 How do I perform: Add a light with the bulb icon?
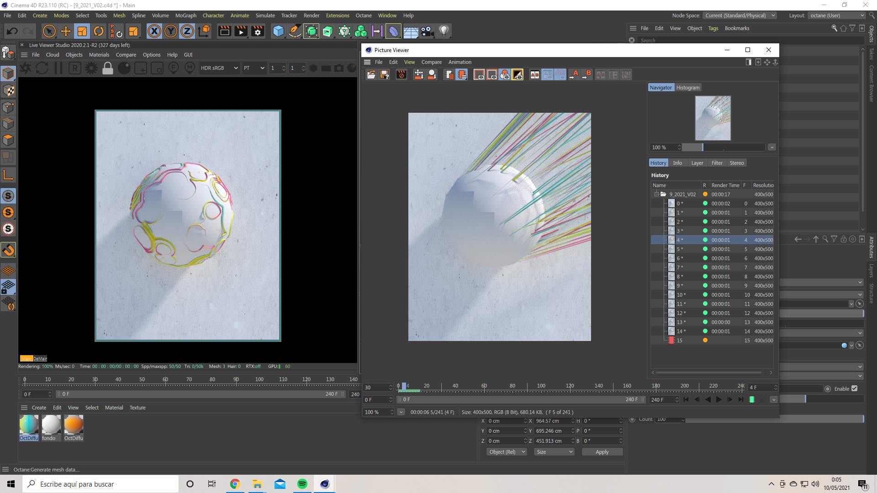click(444, 31)
